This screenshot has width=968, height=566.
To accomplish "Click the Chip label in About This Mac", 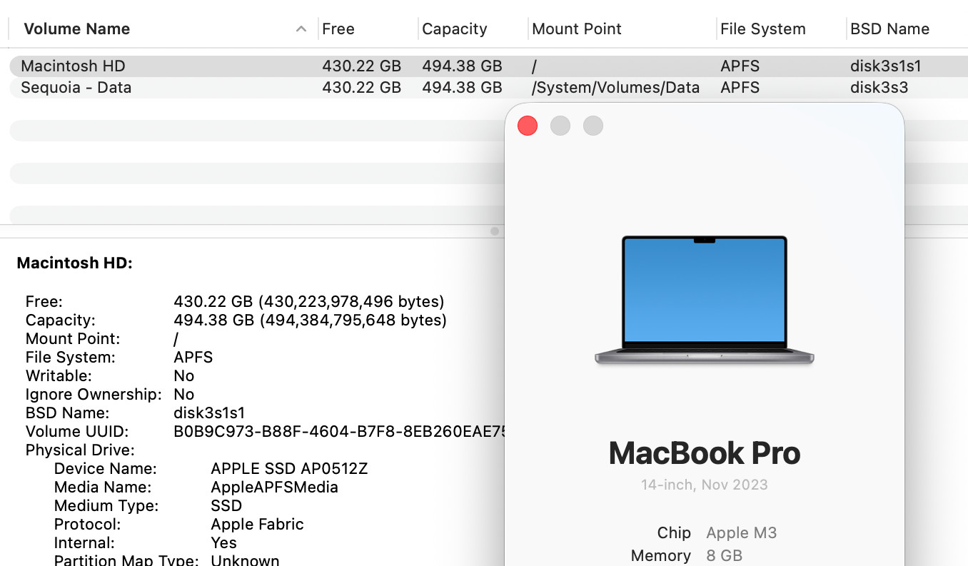I will point(674,533).
